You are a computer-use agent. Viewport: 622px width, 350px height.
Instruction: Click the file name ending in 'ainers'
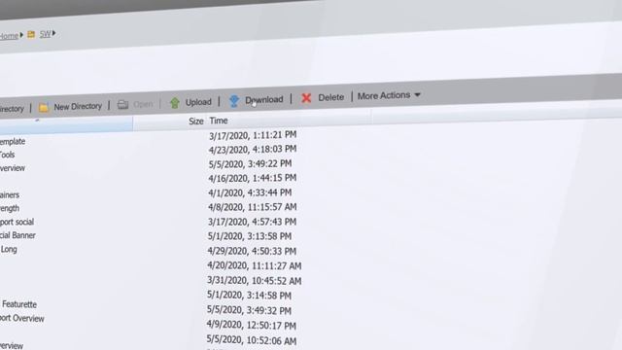[x=10, y=195]
